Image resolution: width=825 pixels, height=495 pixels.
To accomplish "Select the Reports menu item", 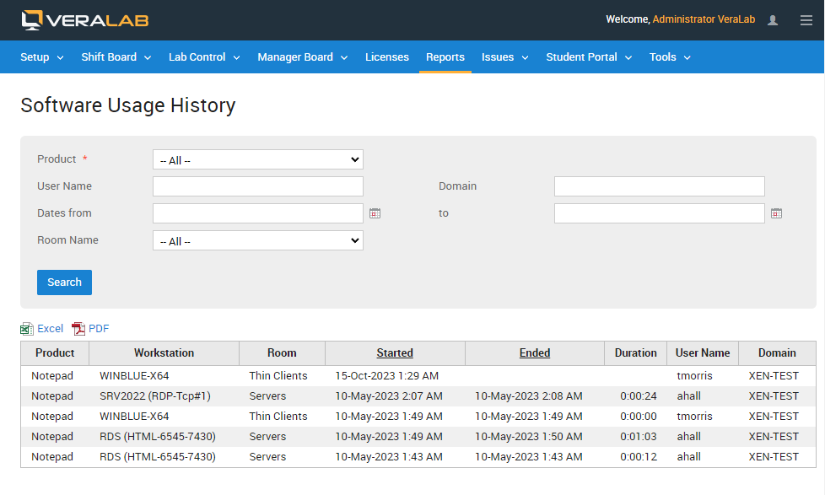I will pyautogui.click(x=445, y=56).
